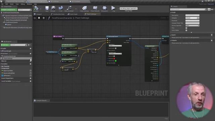
Task: Collapse the Inputs section in Details
Action: (x=171, y=35)
